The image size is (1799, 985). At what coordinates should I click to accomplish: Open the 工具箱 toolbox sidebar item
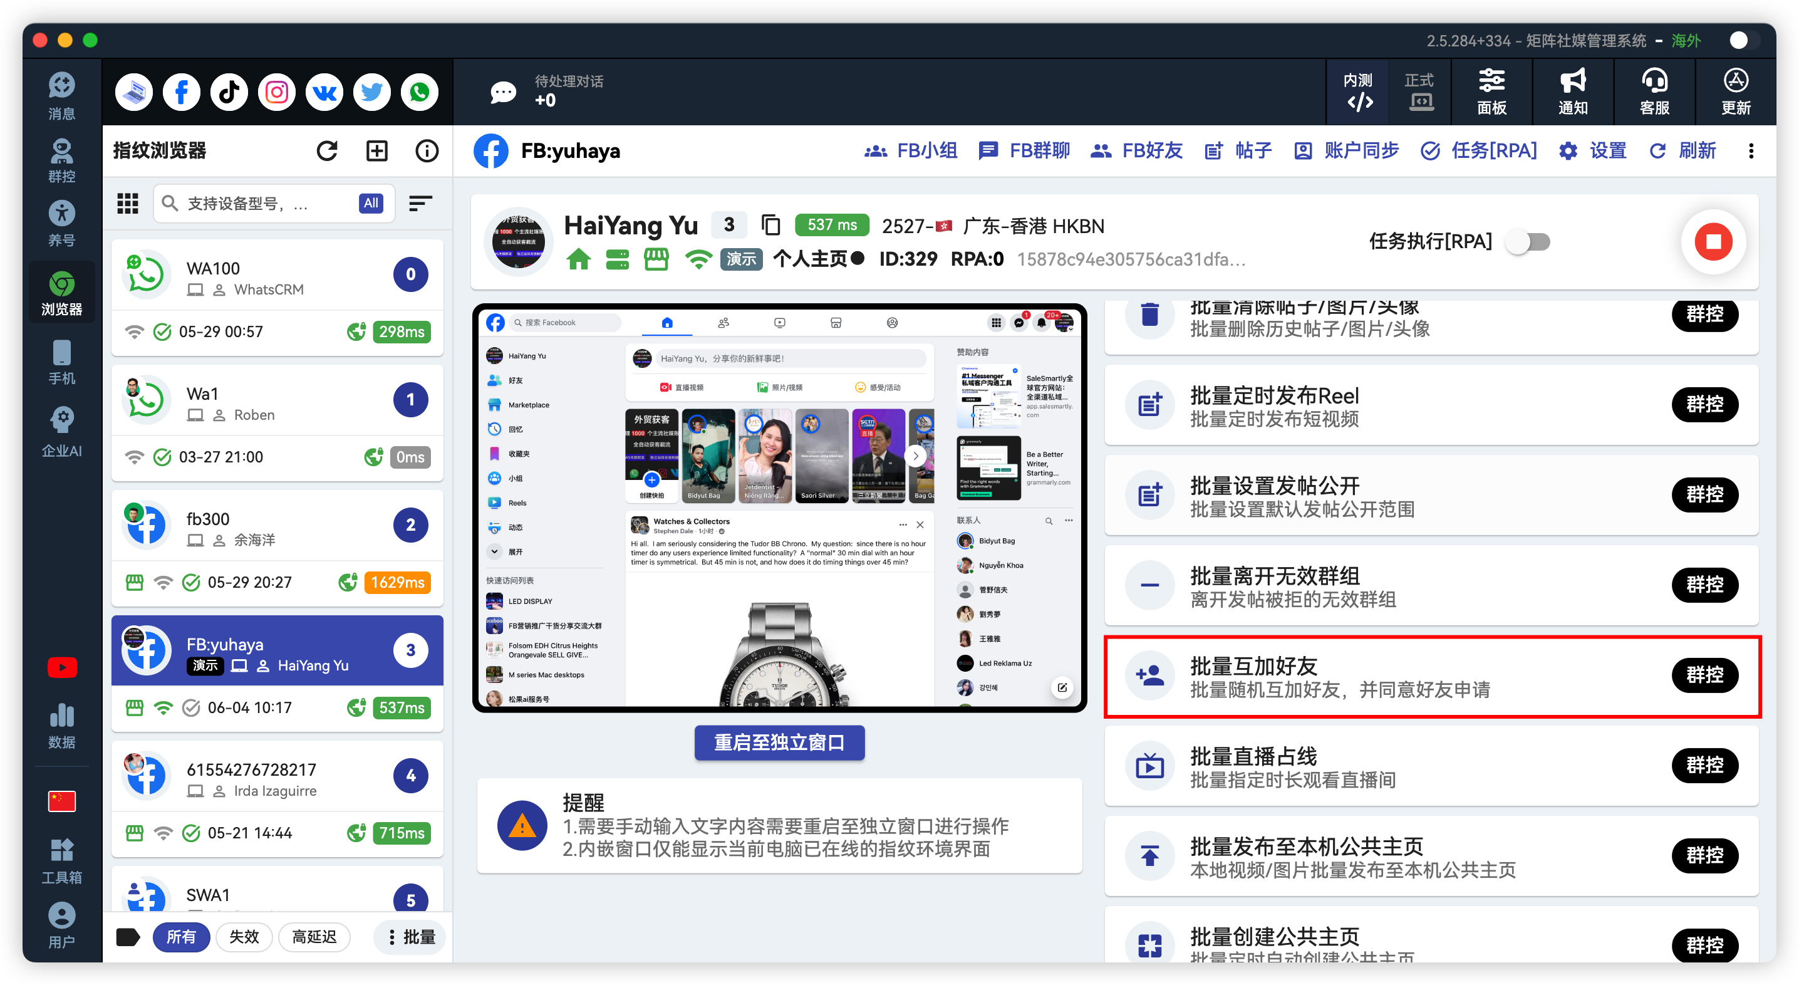coord(62,861)
